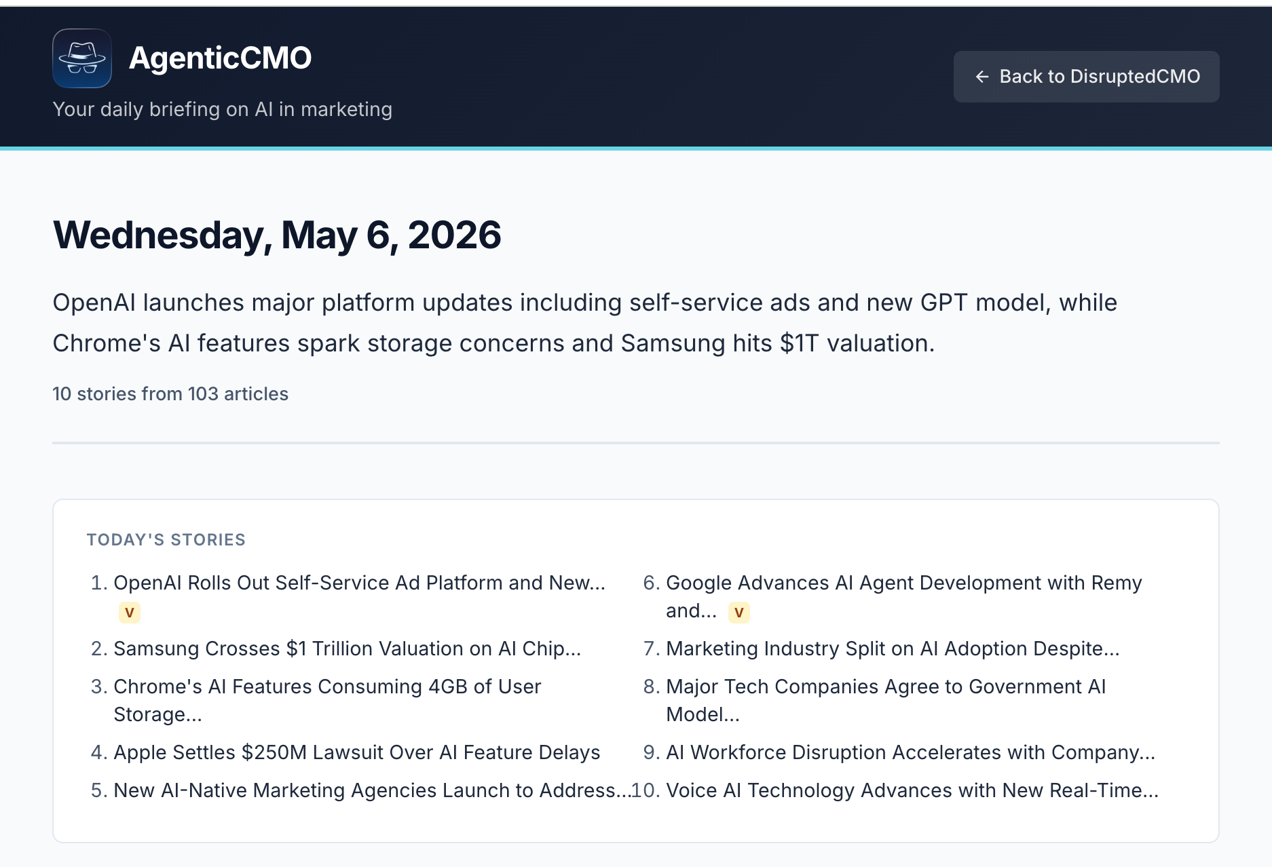Viewport: 1272px width, 867px height.
Task: Open the Chrome AI Features 4GB storage story
Action: [x=327, y=700]
